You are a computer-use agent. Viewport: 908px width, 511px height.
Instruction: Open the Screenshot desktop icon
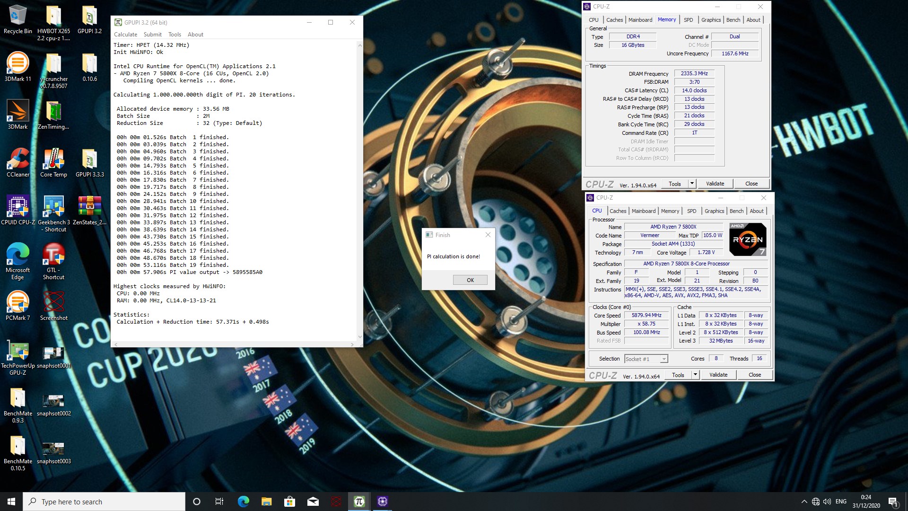point(53,306)
